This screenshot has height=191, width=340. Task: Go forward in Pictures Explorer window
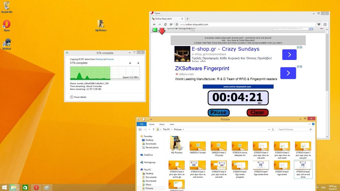coord(145,129)
